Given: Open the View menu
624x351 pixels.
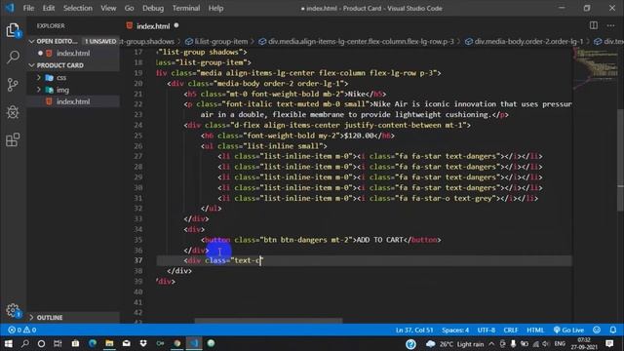Looking at the screenshot, I should [108, 8].
